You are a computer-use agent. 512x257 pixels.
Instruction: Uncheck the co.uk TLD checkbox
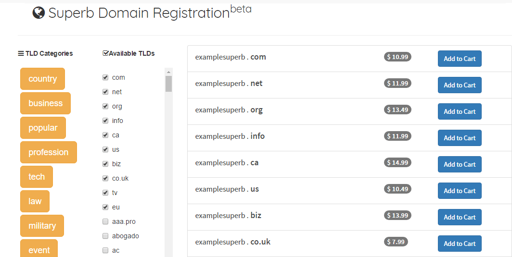[x=105, y=178]
